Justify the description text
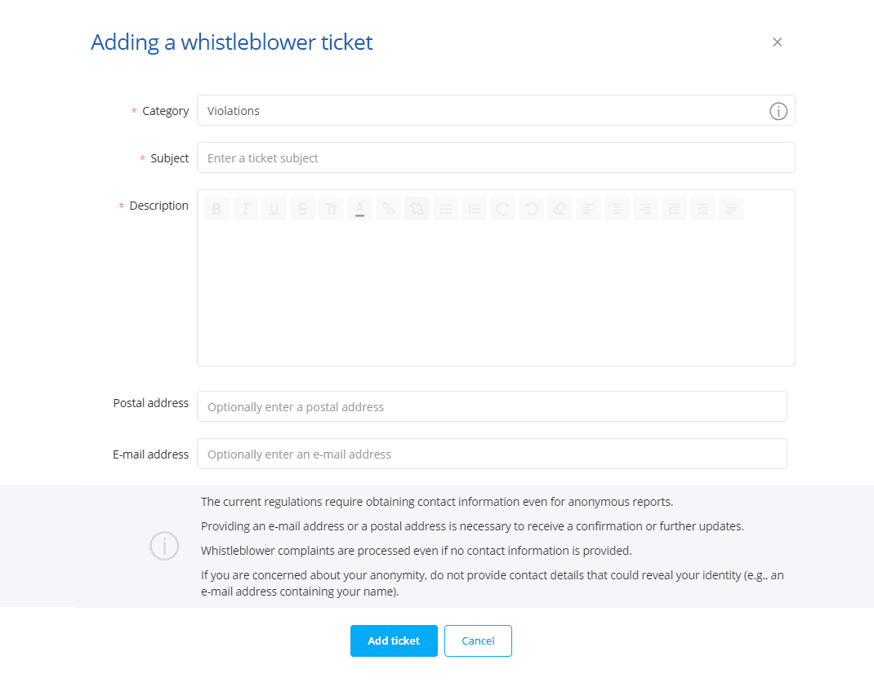874x687 pixels. point(731,209)
